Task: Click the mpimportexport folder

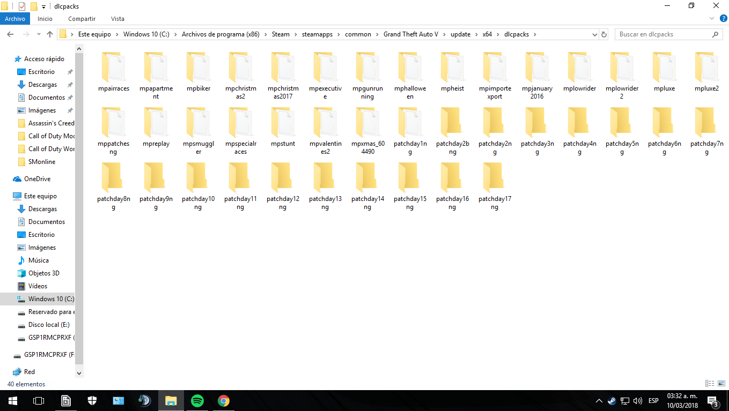Action: coord(495,76)
